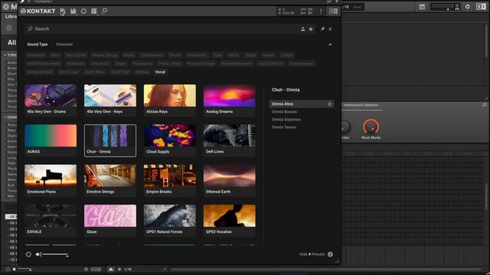The image size is (490, 275).
Task: Select the Bass Synth tag
Action: coord(76,55)
